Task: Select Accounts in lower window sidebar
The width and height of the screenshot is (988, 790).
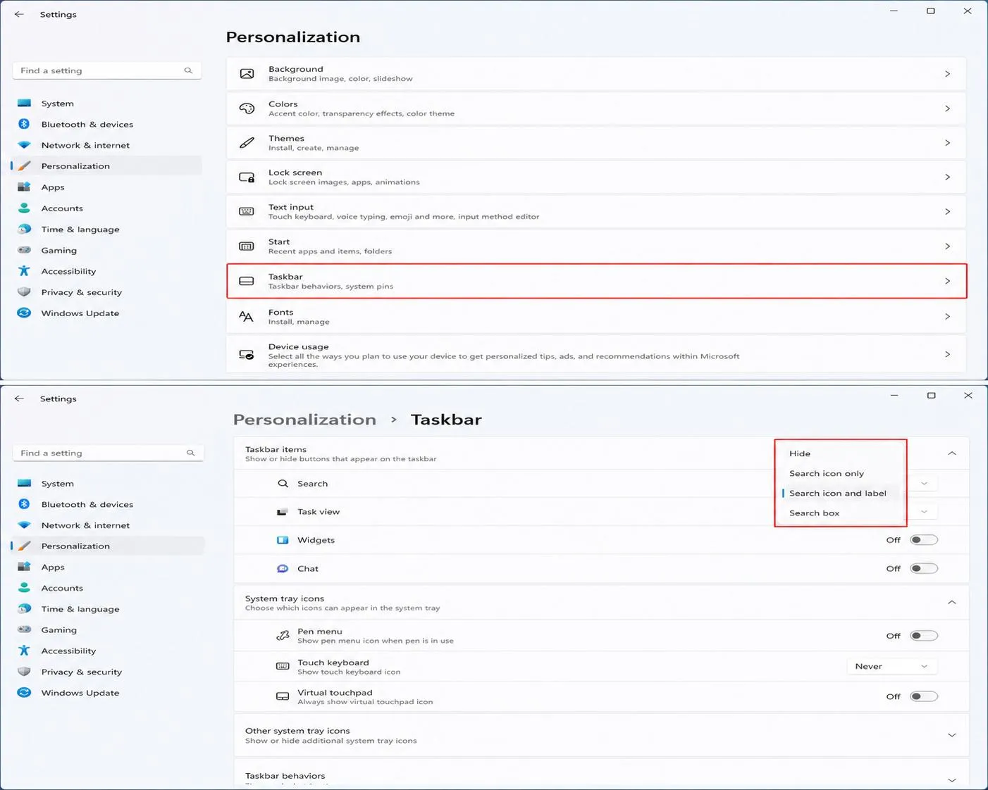Action: (x=108, y=588)
